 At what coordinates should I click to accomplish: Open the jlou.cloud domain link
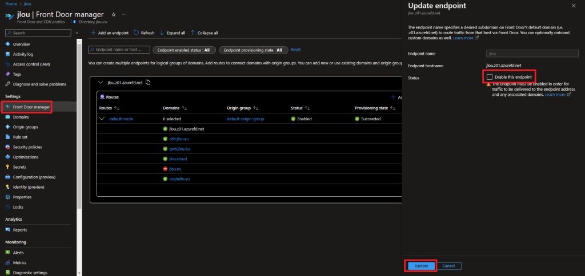(178, 159)
